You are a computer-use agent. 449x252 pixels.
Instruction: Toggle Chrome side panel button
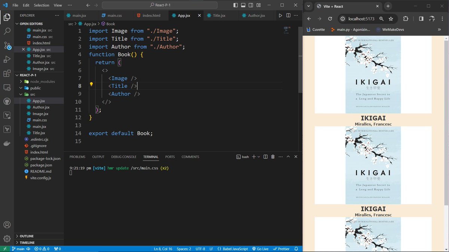421,19
